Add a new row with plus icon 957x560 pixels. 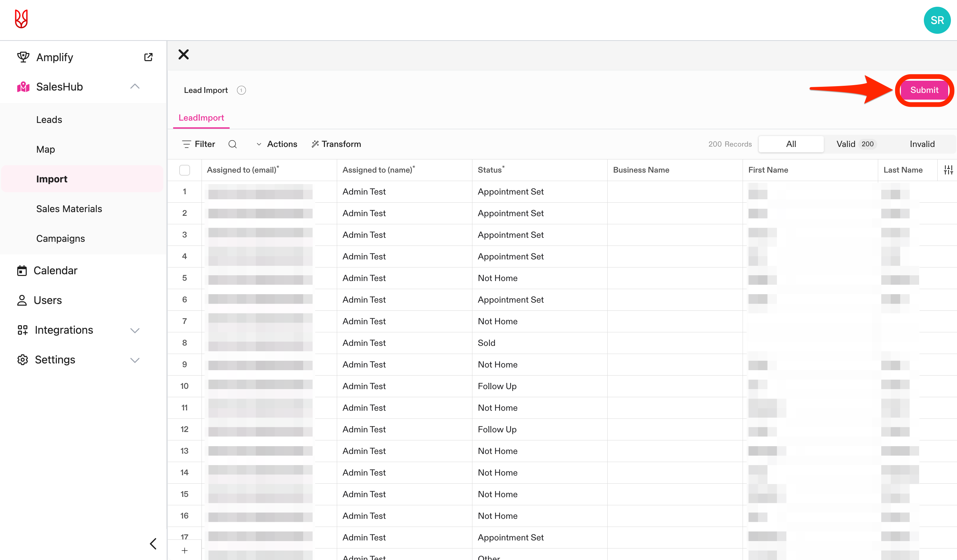tap(185, 550)
